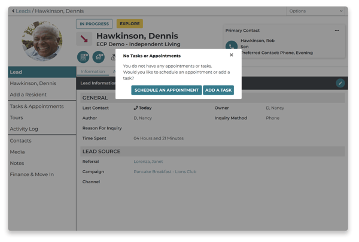Click the LEAD SOURCE section header

click(x=212, y=152)
